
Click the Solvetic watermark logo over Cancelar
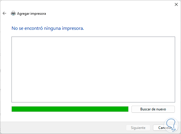point(171,125)
